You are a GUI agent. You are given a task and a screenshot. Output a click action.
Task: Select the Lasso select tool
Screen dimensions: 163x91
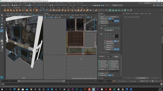[x=2, y=18]
